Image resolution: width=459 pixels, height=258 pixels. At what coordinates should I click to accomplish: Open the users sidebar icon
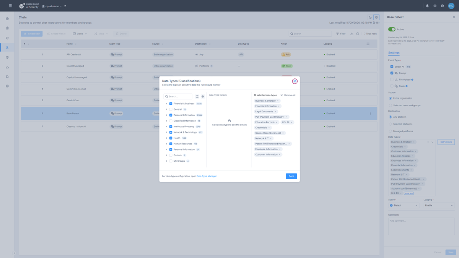[x=7, y=47]
